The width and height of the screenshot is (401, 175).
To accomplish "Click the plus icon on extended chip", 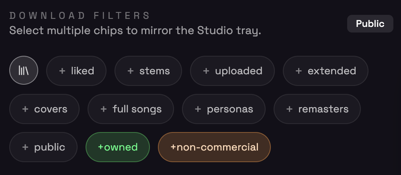I will pyautogui.click(x=299, y=71).
